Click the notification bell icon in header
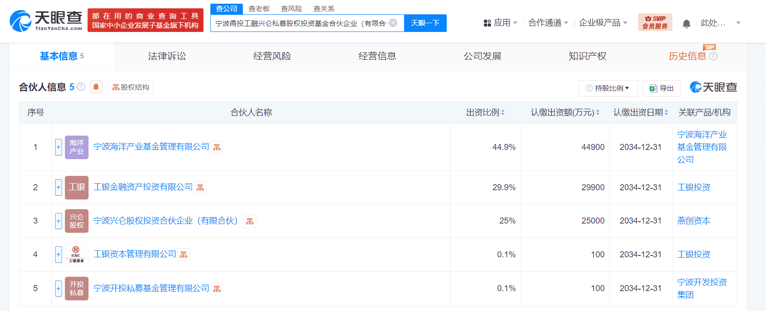The image size is (766, 311). click(686, 23)
